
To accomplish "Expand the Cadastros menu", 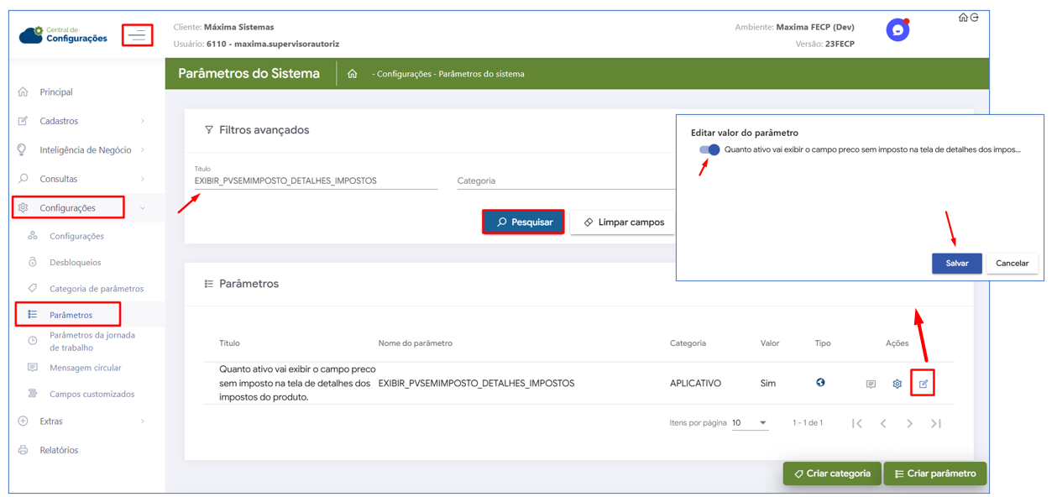I will tap(82, 121).
